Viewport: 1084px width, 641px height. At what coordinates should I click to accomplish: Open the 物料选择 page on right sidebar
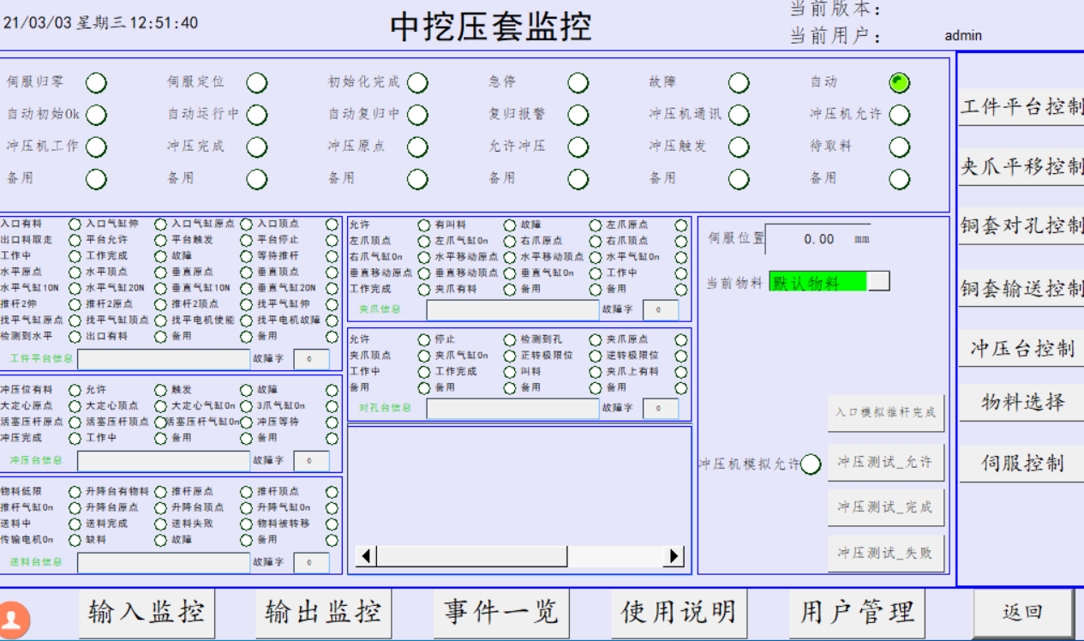1021,402
